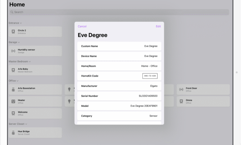
Task: Collapse the Office section chevron
Action: coord(18,81)
